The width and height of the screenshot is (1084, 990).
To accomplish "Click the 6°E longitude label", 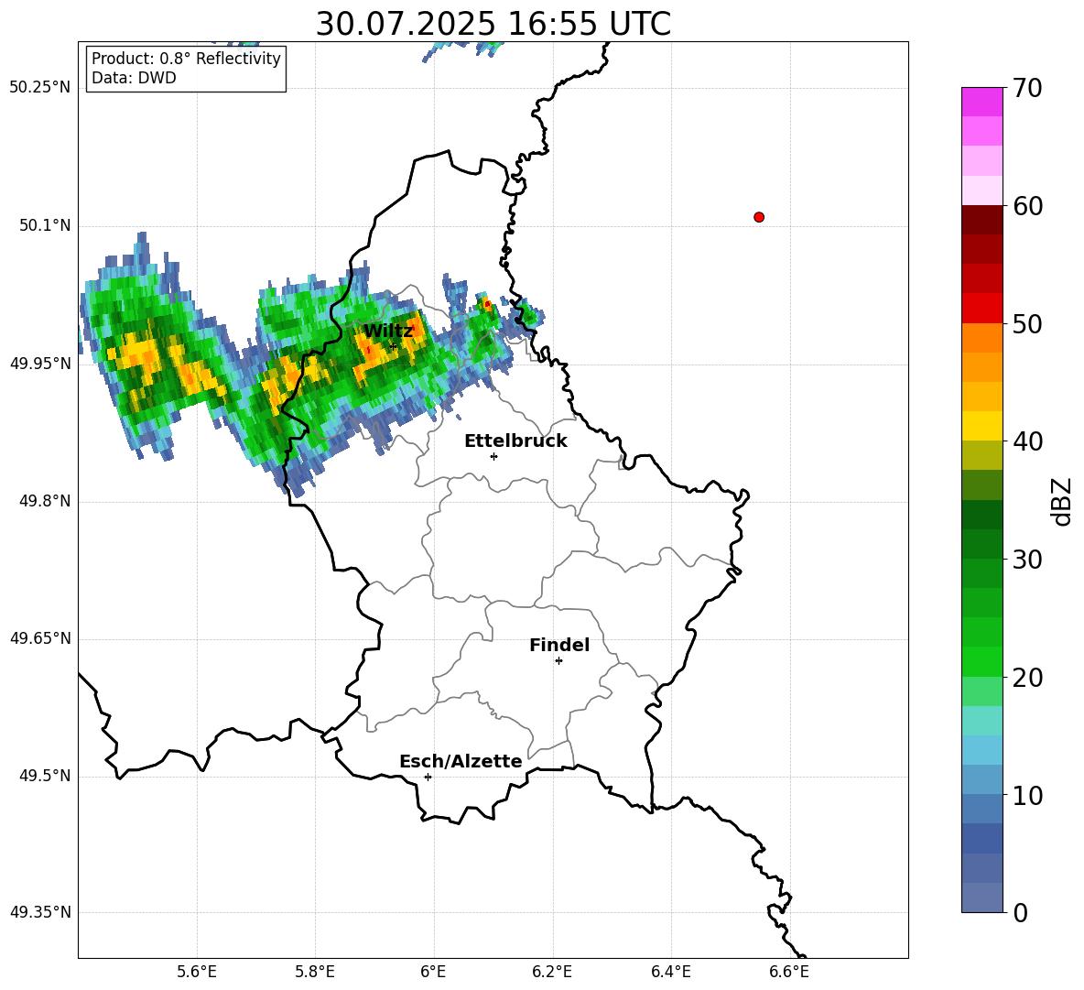I will click(x=433, y=972).
